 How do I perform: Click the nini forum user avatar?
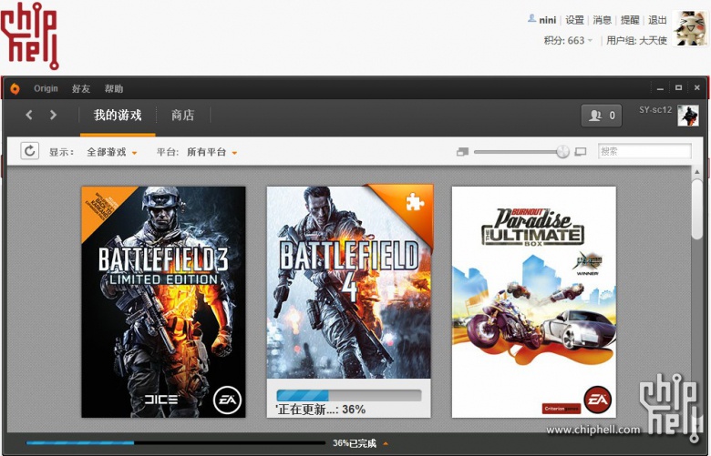tap(691, 28)
